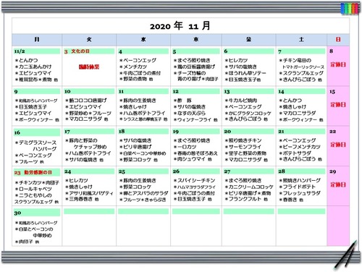Click "マカロニサラダ" on the 10th

coord(85,119)
